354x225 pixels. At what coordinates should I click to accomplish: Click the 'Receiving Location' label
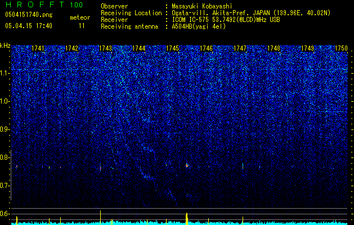point(131,13)
